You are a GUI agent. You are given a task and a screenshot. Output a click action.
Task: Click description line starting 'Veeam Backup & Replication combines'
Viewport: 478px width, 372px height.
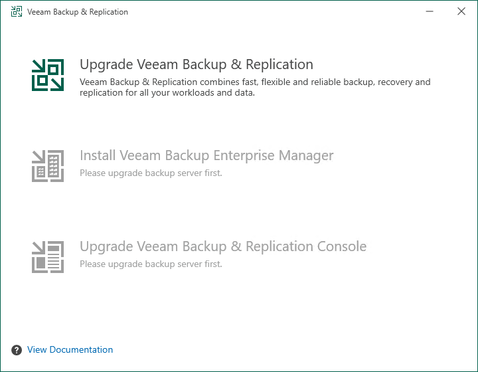click(255, 82)
